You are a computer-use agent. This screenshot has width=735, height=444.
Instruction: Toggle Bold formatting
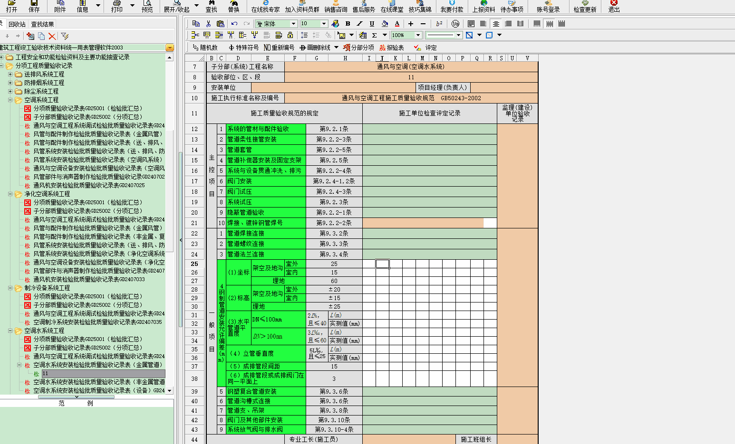(348, 24)
